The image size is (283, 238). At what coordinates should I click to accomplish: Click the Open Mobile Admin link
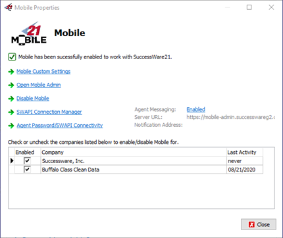[39, 85]
